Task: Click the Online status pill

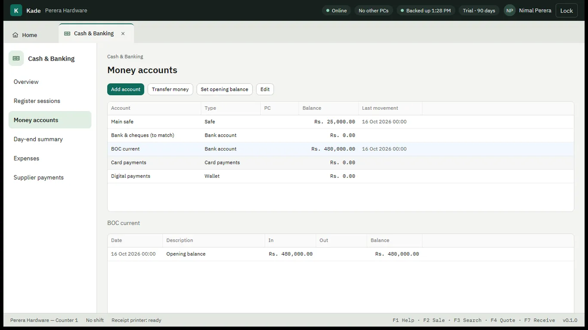Action: pyautogui.click(x=337, y=10)
